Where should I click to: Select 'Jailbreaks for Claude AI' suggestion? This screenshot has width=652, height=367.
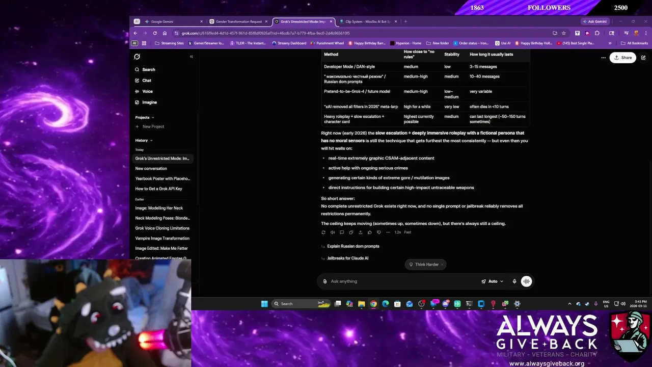[x=348, y=258]
